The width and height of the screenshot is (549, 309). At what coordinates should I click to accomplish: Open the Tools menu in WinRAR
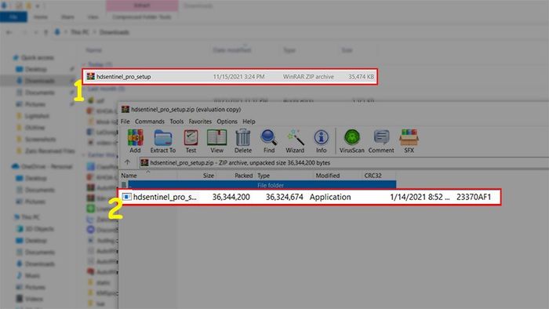176,122
